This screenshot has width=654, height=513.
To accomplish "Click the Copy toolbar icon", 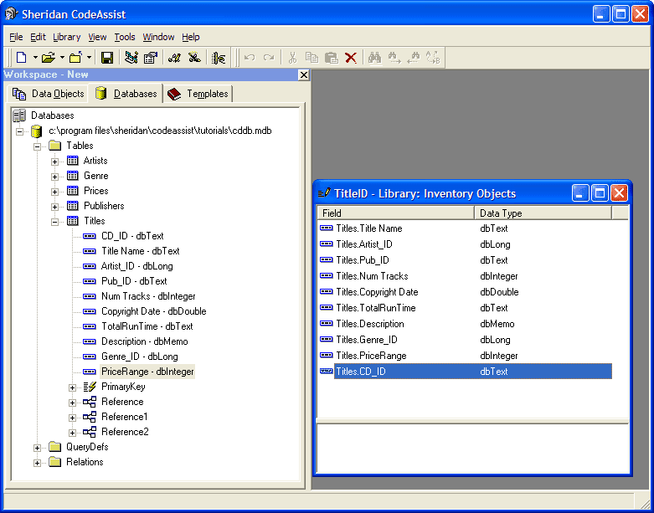I will click(312, 58).
